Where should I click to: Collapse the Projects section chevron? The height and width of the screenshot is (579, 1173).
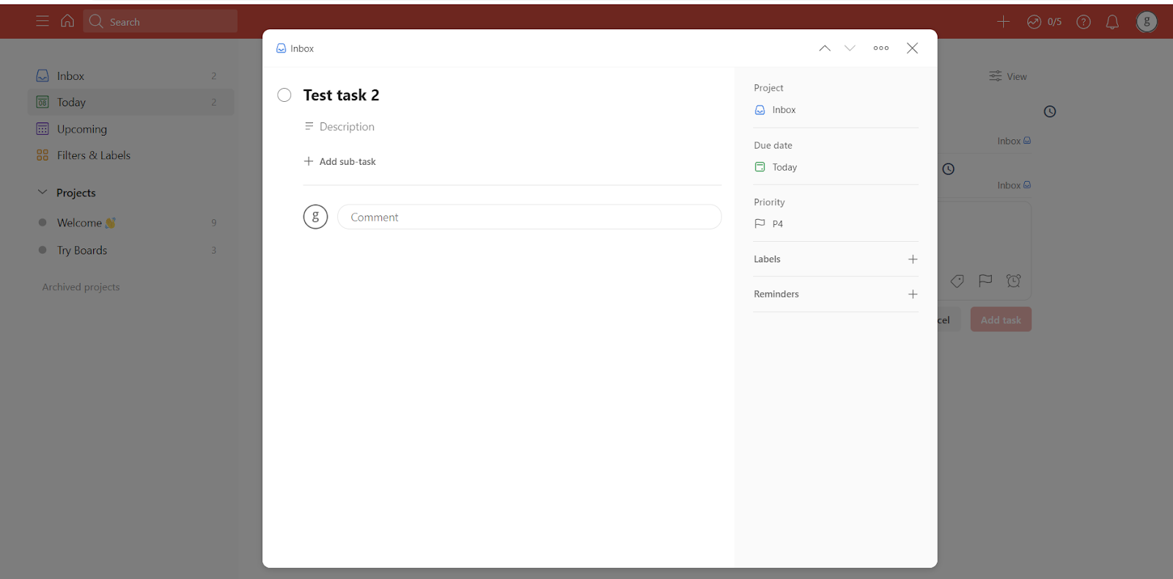43,192
